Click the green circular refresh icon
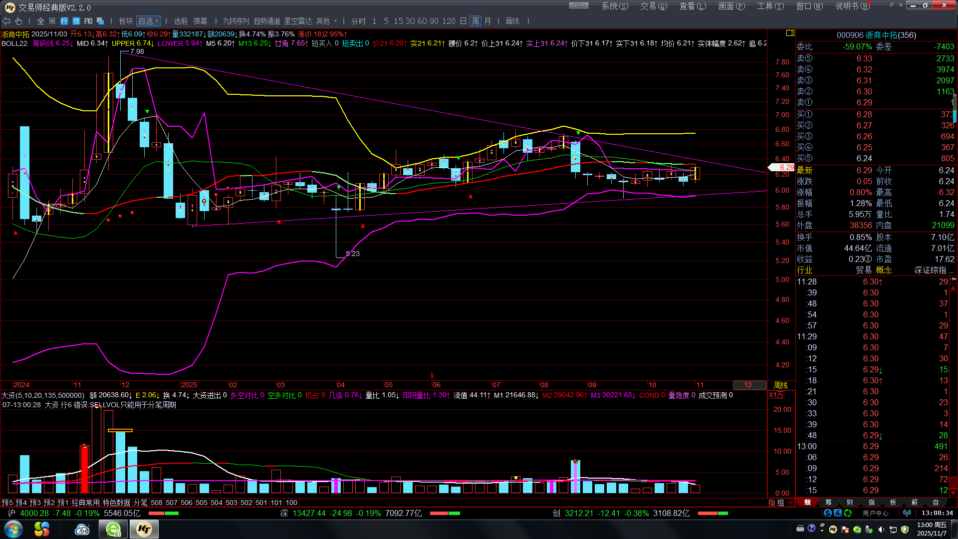 pos(848,513)
